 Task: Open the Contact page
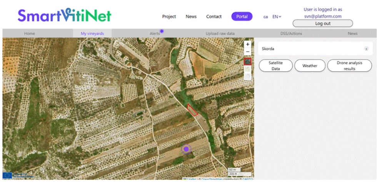(x=214, y=17)
